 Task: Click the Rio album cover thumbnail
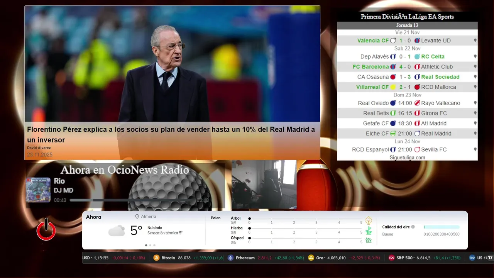[x=38, y=190]
